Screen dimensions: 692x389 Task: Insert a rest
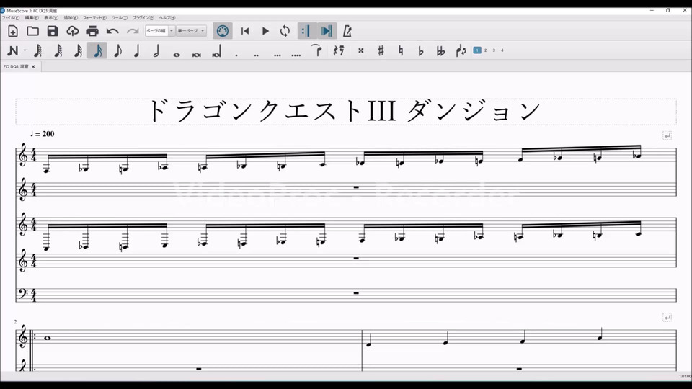pyautogui.click(x=339, y=50)
